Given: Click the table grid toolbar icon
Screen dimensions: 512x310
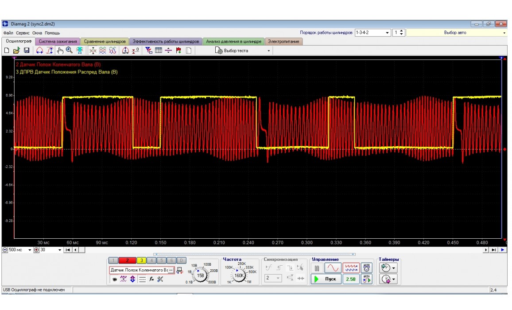Looking at the screenshot, I should (158, 50).
